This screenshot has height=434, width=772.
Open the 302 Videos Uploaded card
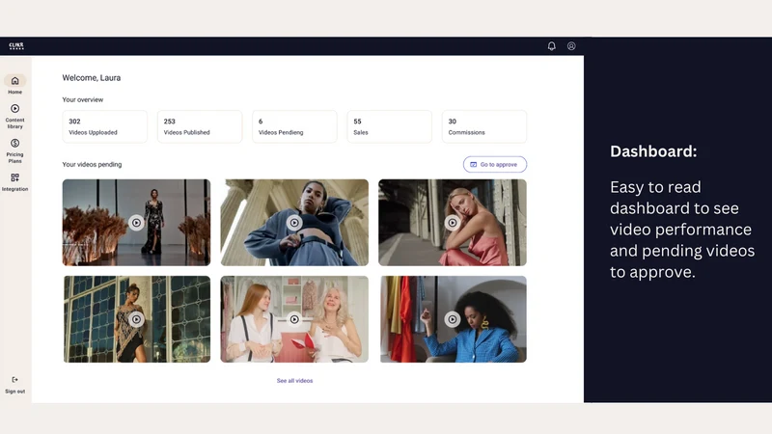(104, 126)
